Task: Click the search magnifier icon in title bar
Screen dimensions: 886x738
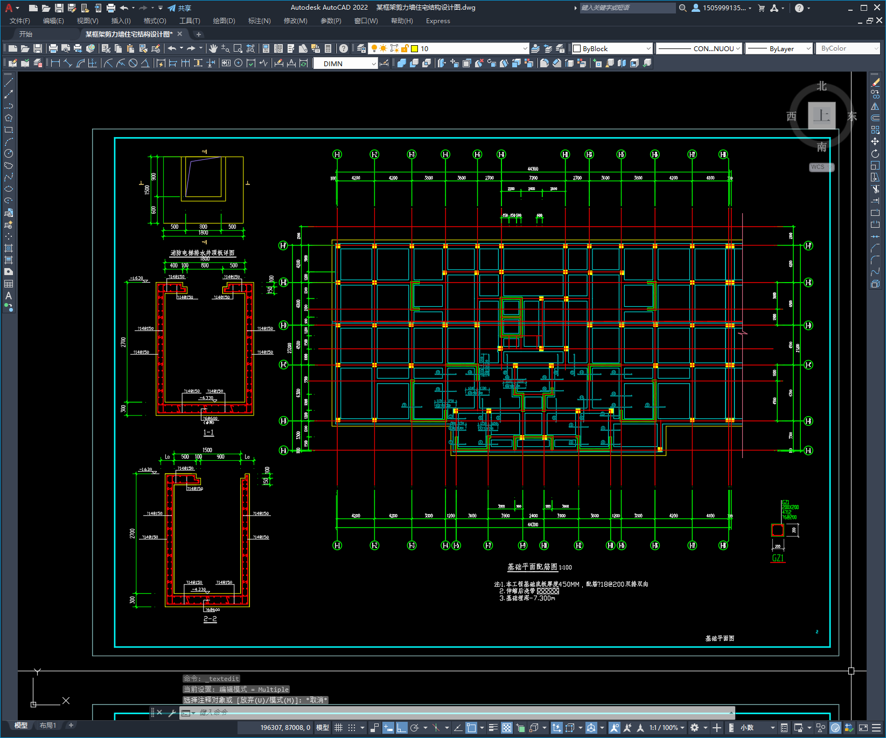Action: [x=683, y=8]
